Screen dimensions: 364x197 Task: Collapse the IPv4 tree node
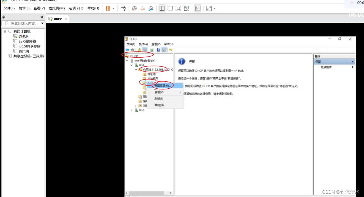click(132, 65)
